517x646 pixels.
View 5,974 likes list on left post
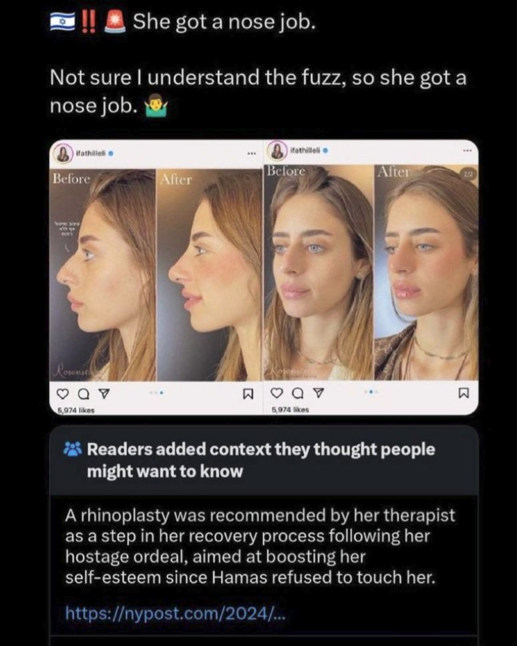pos(76,410)
